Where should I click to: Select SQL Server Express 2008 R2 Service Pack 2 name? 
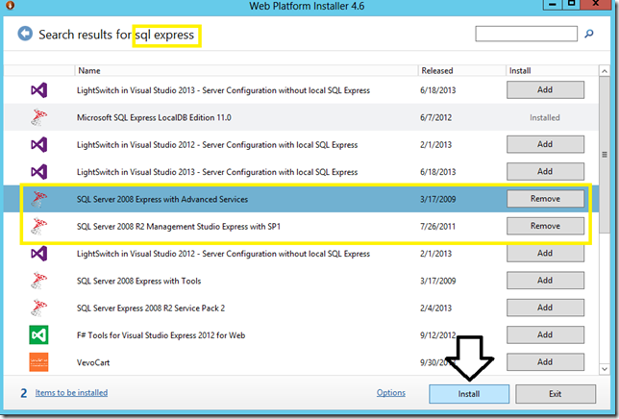pyautogui.click(x=151, y=308)
